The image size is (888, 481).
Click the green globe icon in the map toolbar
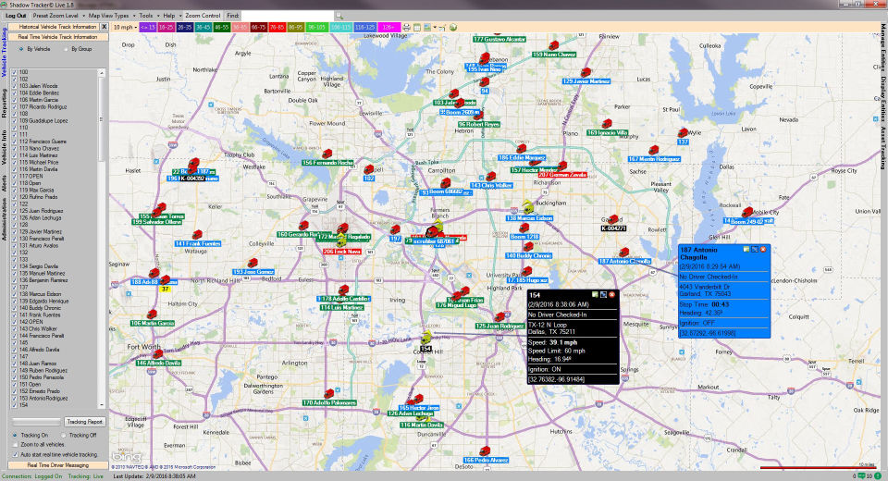pyautogui.click(x=452, y=28)
